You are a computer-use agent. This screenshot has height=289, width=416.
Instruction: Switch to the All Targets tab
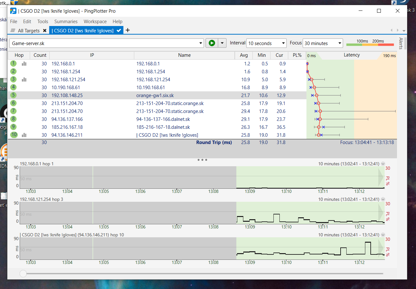(x=29, y=30)
